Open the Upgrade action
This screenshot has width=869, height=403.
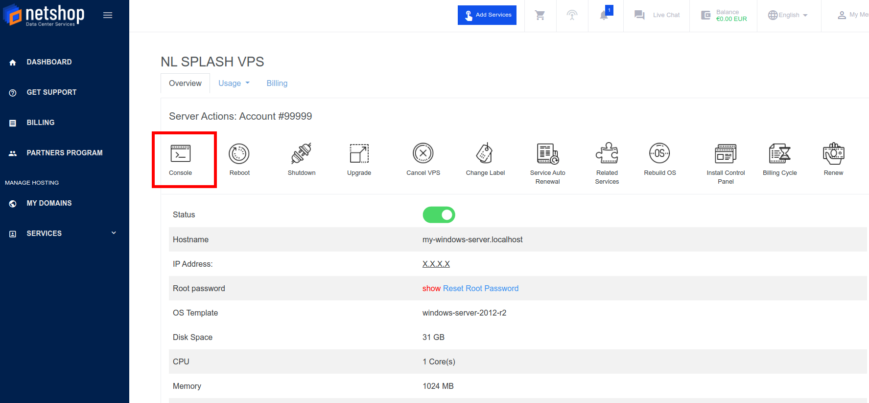click(359, 160)
